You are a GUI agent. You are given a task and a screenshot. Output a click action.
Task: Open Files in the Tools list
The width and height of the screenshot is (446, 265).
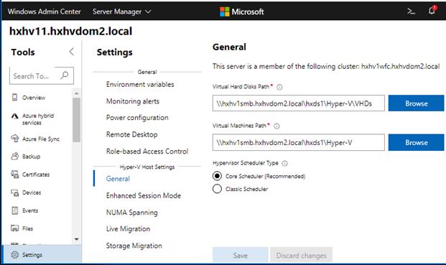(x=27, y=228)
